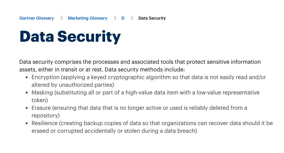Click the chevron after Marketing Glossary
Screen dimensions: 284x153
coord(115,18)
